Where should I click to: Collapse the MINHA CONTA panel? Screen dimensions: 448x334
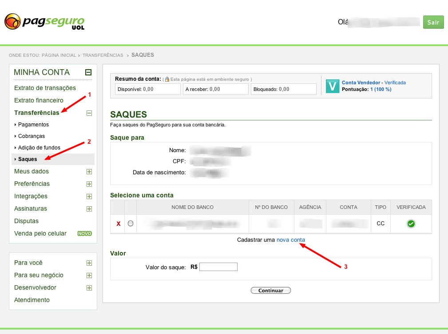[x=88, y=72]
